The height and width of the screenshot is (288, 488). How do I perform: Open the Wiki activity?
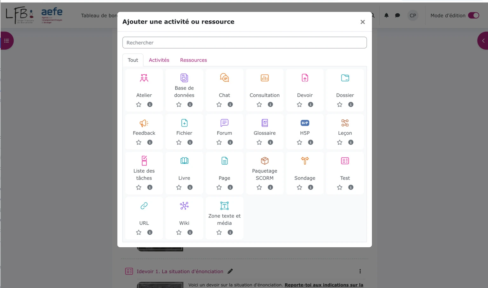click(x=184, y=206)
